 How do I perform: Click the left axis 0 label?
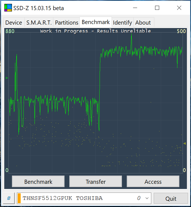pos(7,170)
